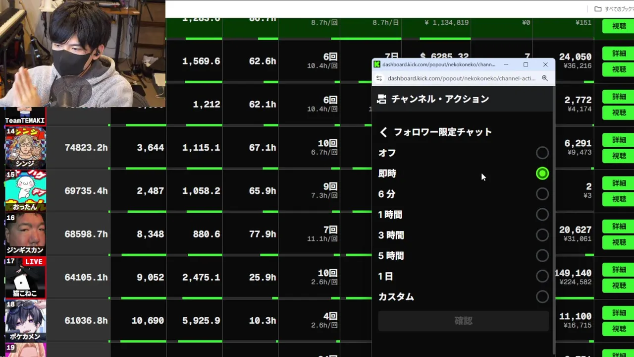
Task: Pick the 3 時間 radio option
Action: [x=542, y=235]
